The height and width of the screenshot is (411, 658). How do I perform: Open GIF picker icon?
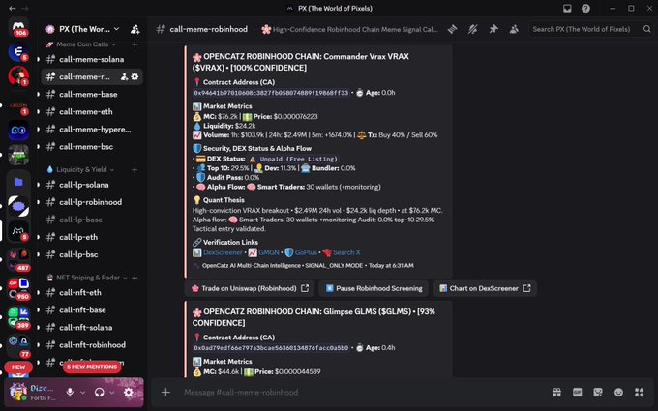coord(578,392)
